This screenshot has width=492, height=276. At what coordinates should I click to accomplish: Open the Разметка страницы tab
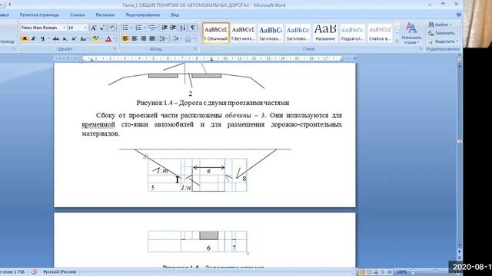click(39, 15)
